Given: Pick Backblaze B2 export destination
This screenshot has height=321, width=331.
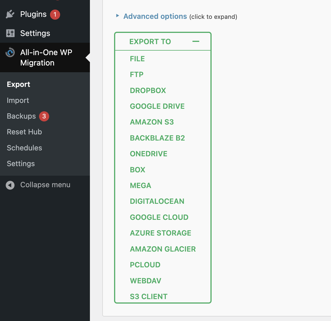Looking at the screenshot, I should 157,138.
